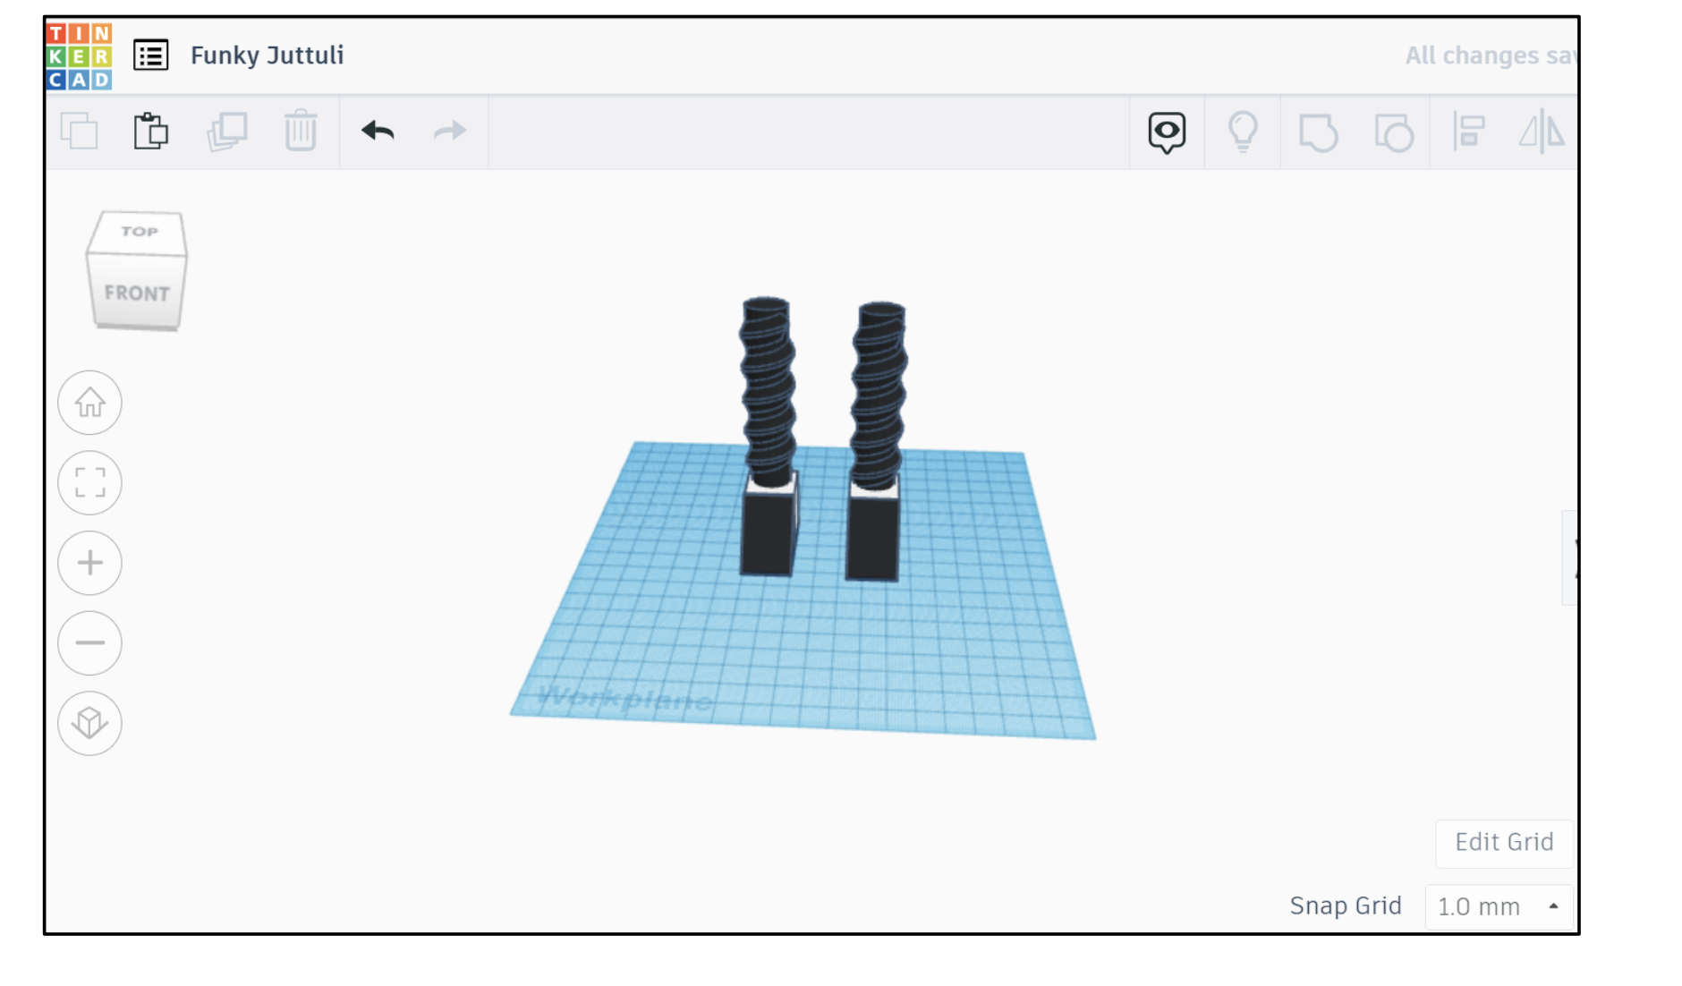1682x986 pixels.
Task: Click the Copy toolbar icon
Action: pyautogui.click(x=80, y=132)
